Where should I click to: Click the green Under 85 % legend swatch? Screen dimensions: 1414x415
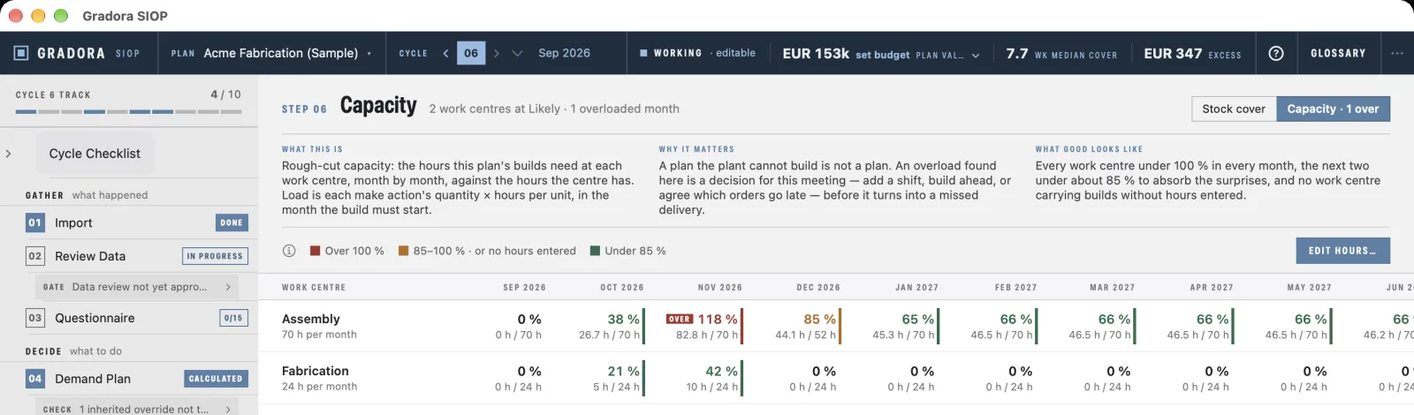coord(595,251)
